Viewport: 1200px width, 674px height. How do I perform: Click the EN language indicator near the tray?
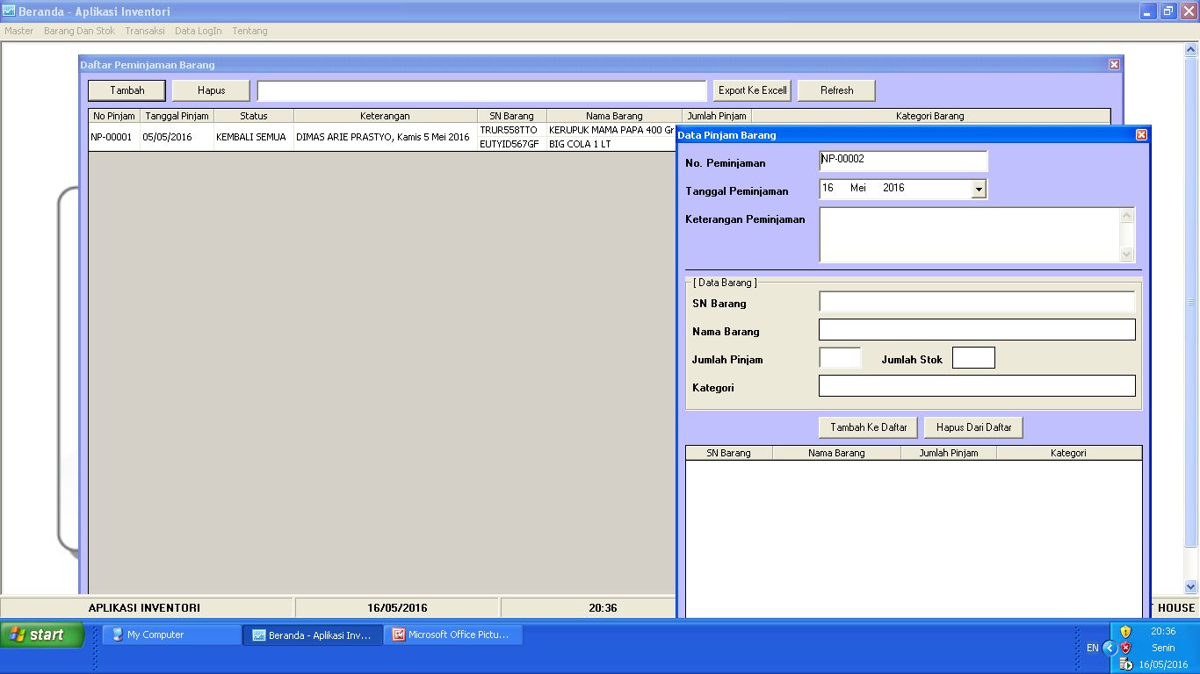1093,648
